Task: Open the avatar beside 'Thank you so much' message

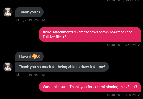Action: (x=8, y=67)
